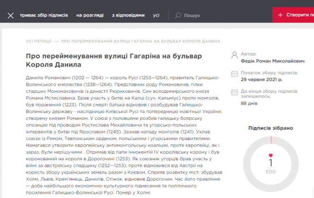Click the breadcrumb arrow after УСІ ПЕТИЦІЇ
Screen dimensions: 314x198
(56, 41)
